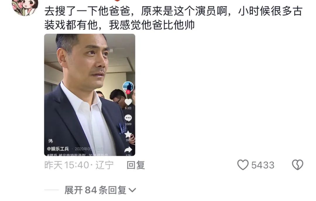Screen dimensions: 316x201
Task: Open the attached image of man in suit
Action: tap(90, 95)
